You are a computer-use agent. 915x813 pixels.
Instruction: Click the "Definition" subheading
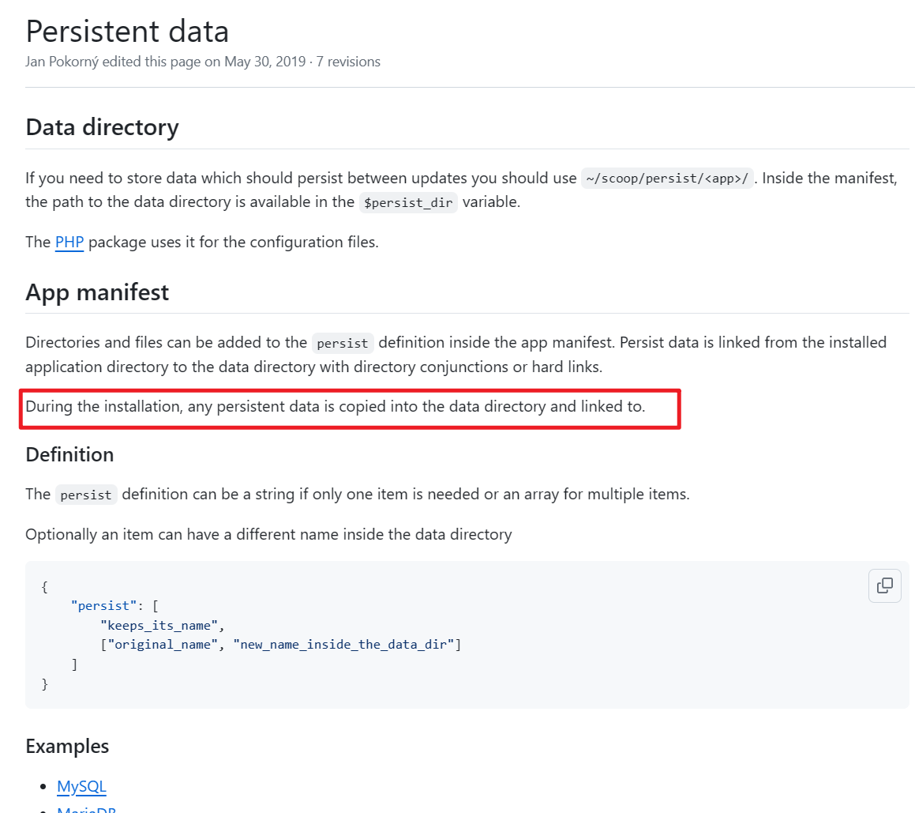69,454
